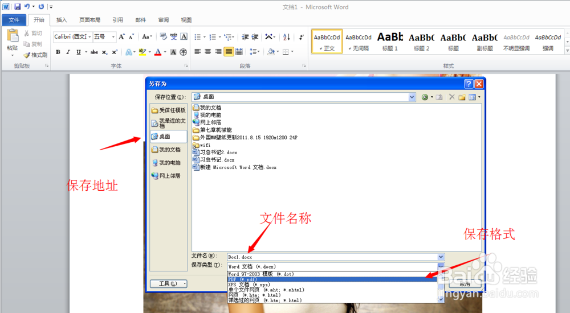Switch to the References (引用) tab
570x313 pixels.
tap(118, 20)
